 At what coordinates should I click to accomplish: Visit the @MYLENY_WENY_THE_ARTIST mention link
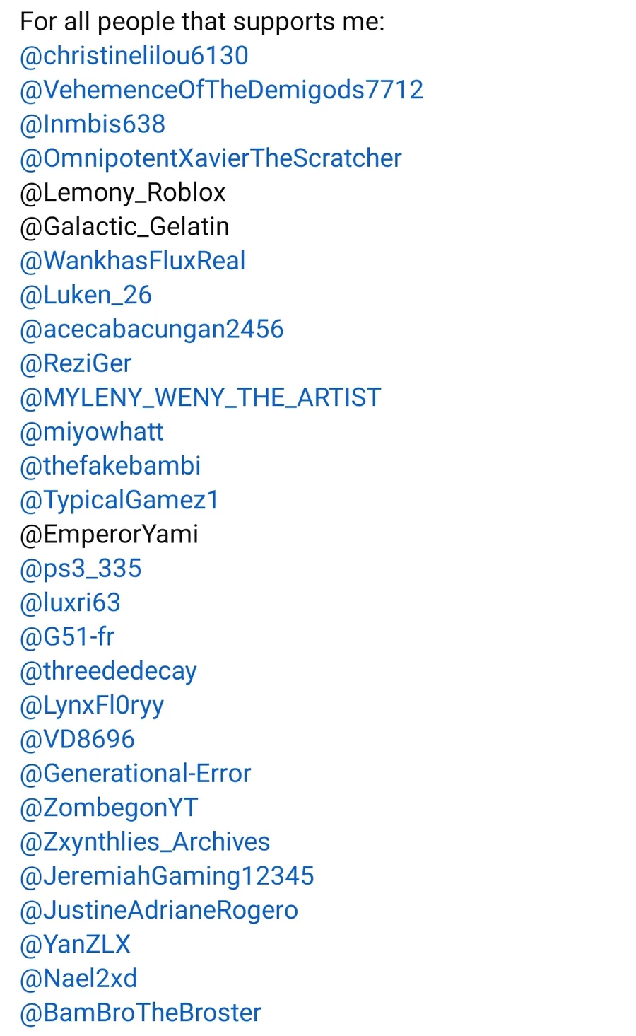pos(200,397)
